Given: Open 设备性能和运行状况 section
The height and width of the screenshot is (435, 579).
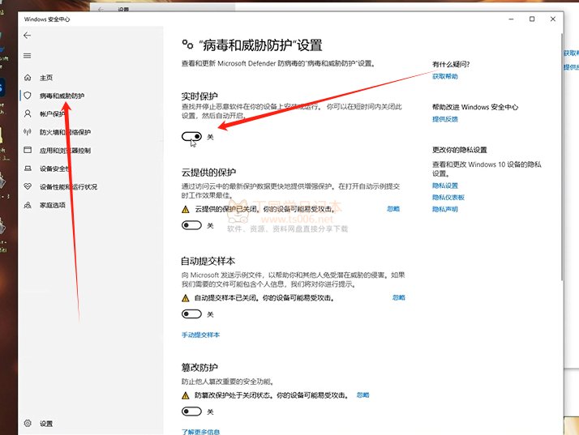Looking at the screenshot, I should tap(68, 186).
